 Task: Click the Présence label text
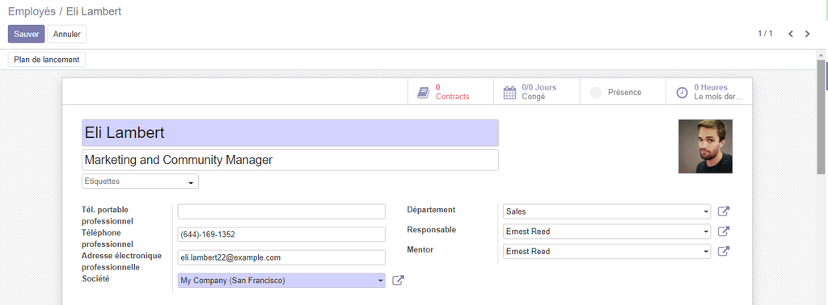click(625, 92)
